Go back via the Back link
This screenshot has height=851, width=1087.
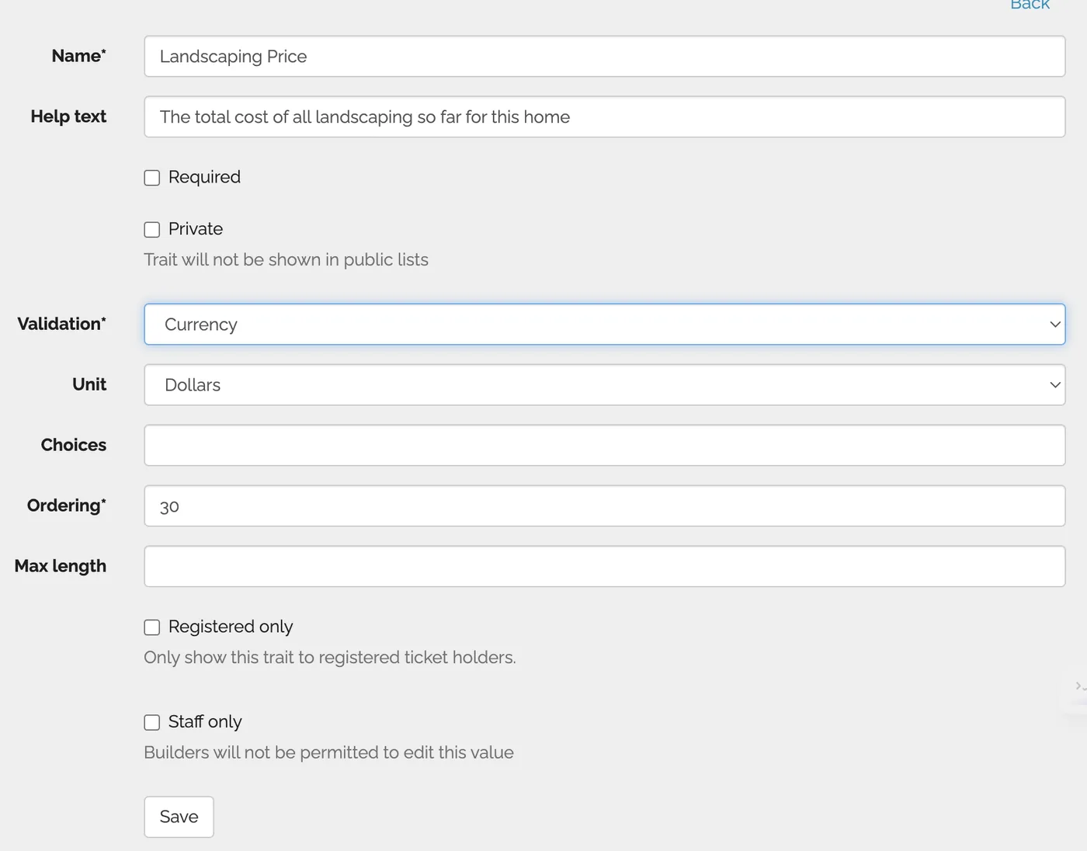(x=1030, y=5)
